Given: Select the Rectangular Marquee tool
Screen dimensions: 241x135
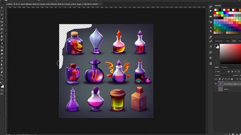Looking at the screenshot, I should 2,11.
